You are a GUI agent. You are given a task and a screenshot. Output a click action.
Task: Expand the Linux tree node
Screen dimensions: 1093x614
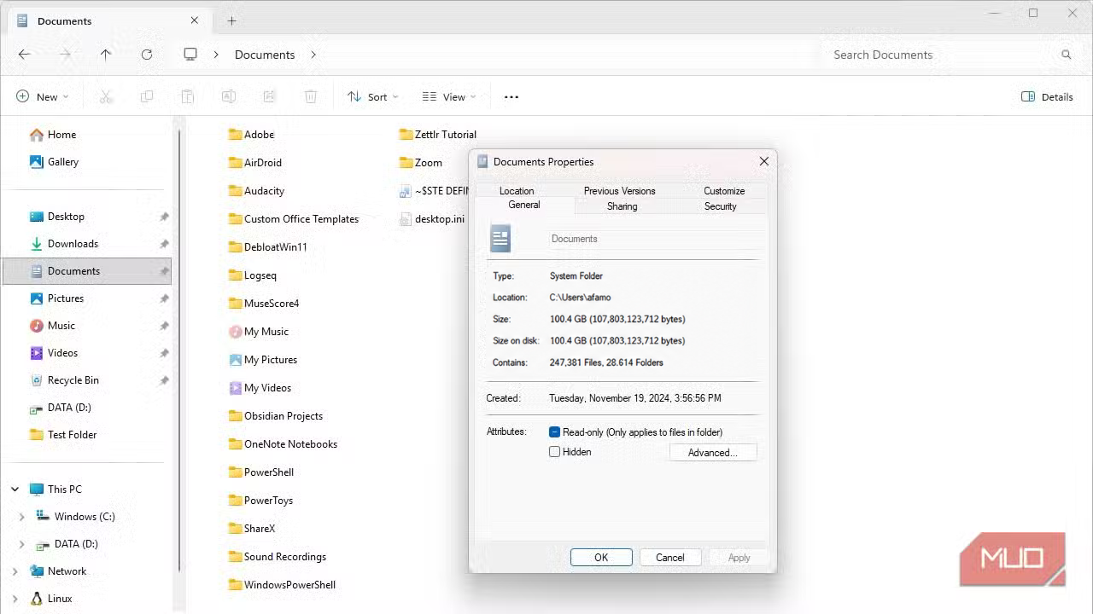pyautogui.click(x=15, y=599)
